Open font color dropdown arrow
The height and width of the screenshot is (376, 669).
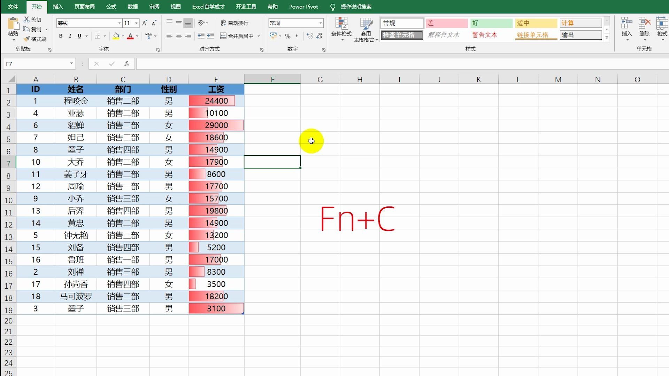coord(137,36)
